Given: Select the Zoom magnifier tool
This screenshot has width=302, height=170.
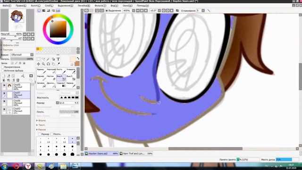Looking at the screenshot, I should pyautogui.click(x=43, y=64).
